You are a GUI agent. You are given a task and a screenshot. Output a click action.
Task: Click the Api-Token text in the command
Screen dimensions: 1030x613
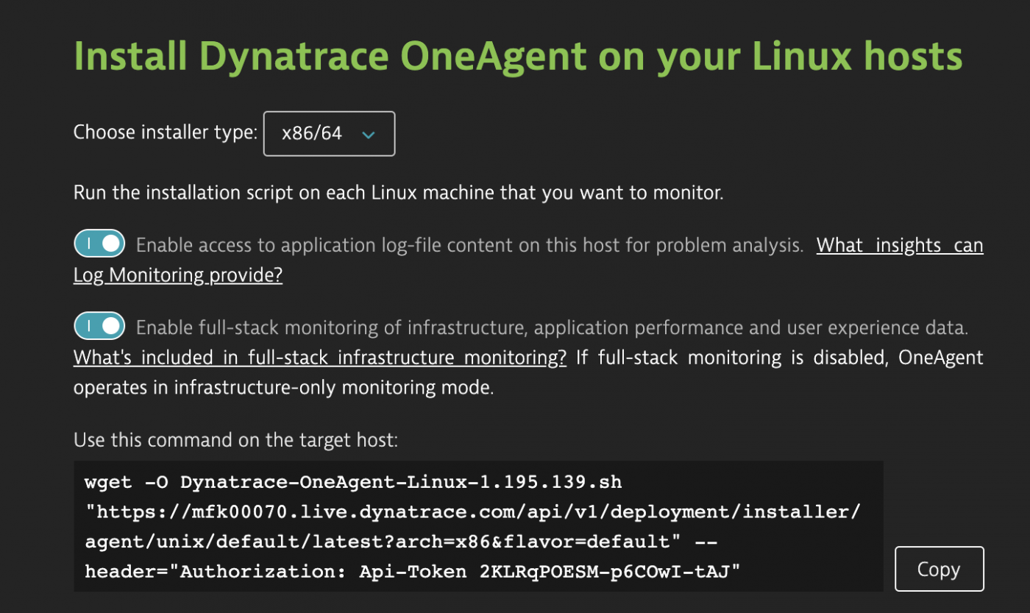411,570
